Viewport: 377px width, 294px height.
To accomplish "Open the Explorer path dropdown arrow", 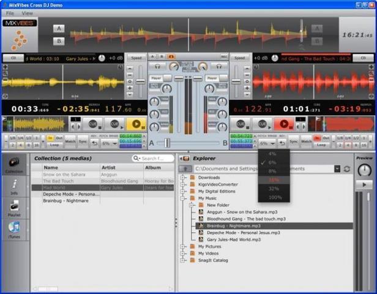I will [x=337, y=169].
